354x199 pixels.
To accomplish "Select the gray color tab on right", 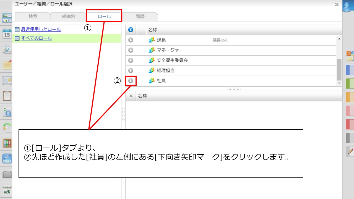I will (x=350, y=138).
